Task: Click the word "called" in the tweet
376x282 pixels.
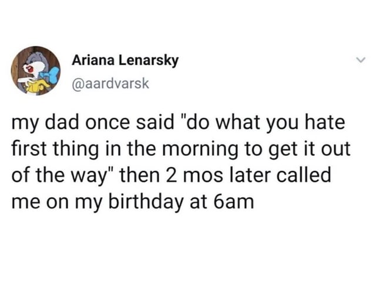Action: pos(304,174)
